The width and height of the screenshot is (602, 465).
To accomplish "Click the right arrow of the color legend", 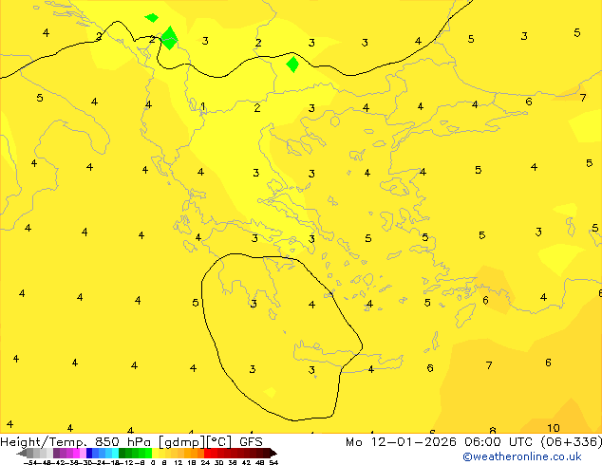I will click(273, 453).
